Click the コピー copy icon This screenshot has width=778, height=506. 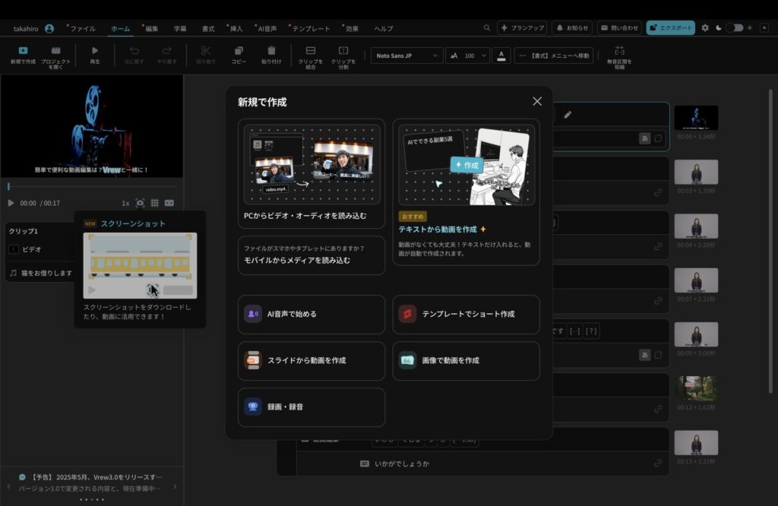[239, 51]
